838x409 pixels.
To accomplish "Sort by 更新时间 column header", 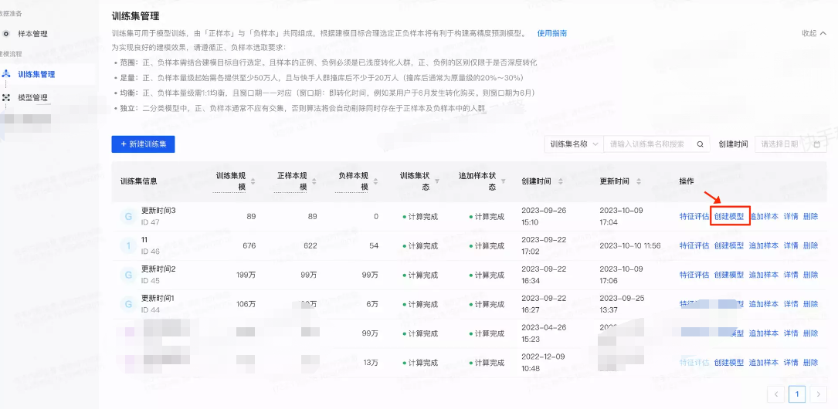I will click(x=638, y=181).
